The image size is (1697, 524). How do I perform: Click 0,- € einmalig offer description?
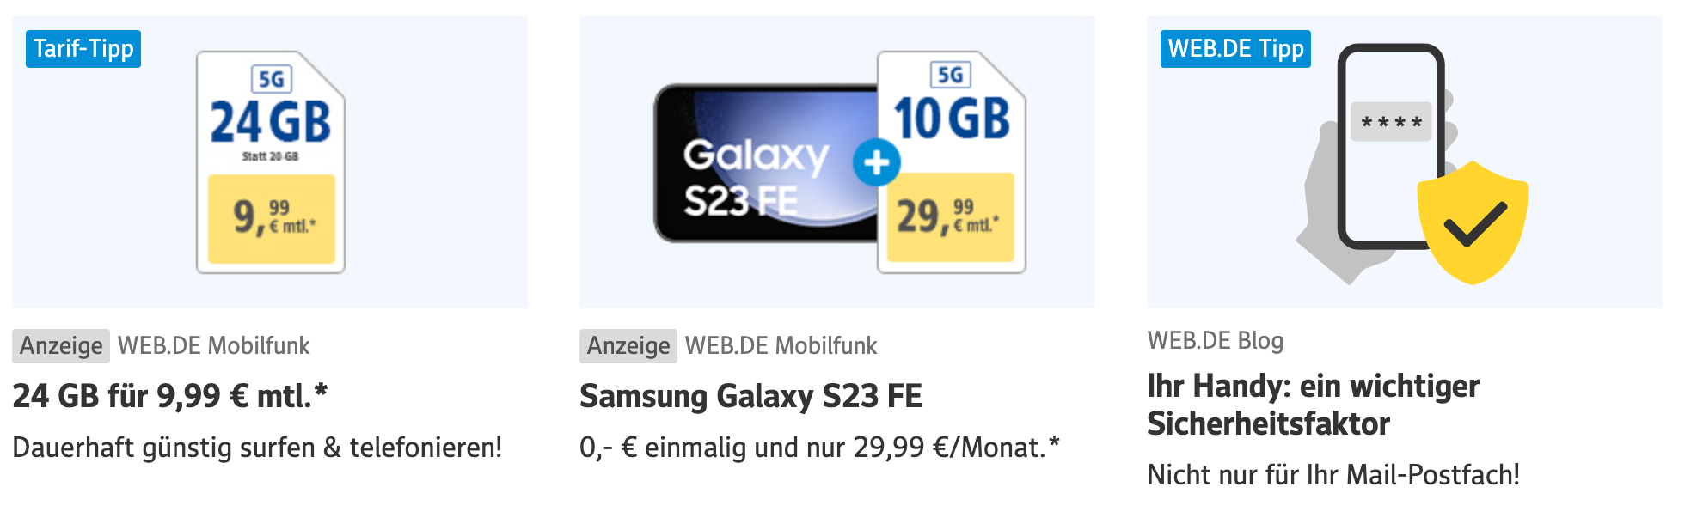pos(819,448)
